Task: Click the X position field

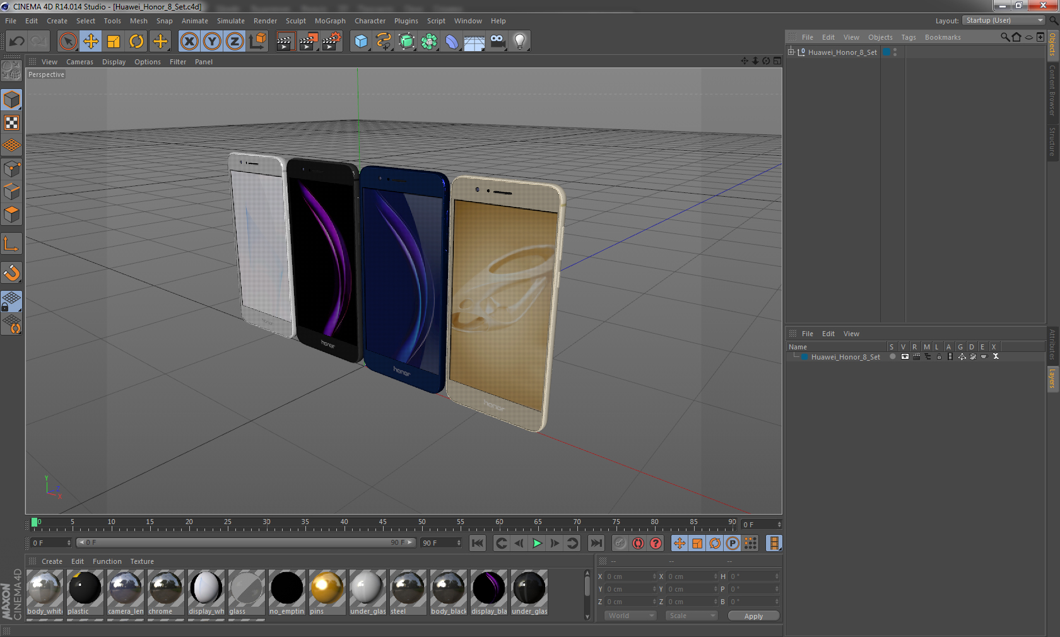Action: click(631, 576)
